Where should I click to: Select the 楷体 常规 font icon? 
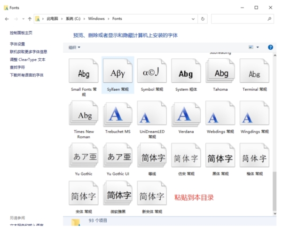[x=254, y=155]
